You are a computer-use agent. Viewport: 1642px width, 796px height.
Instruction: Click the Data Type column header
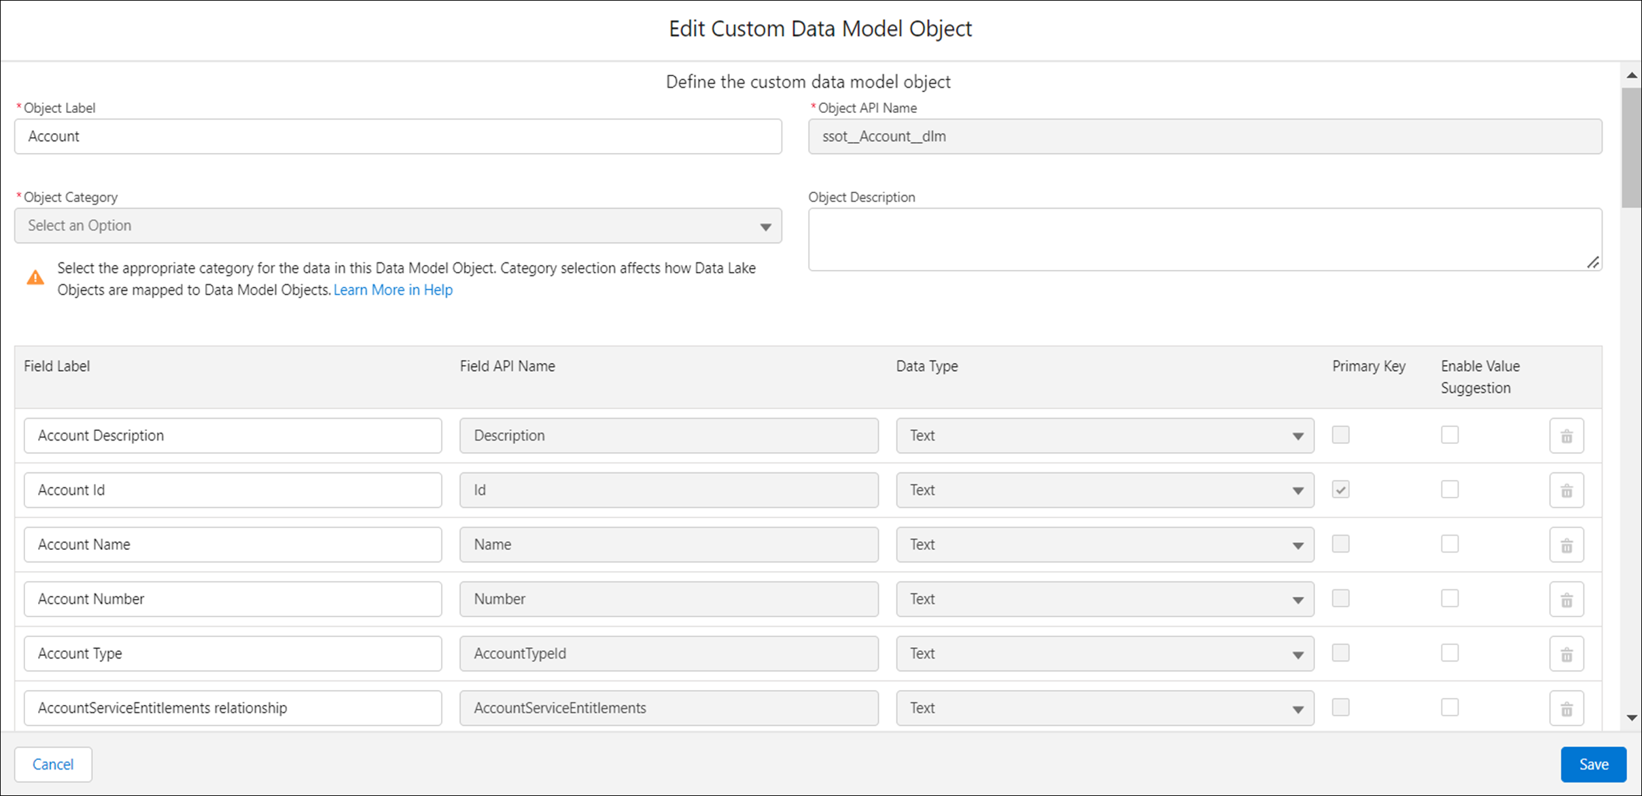(927, 366)
